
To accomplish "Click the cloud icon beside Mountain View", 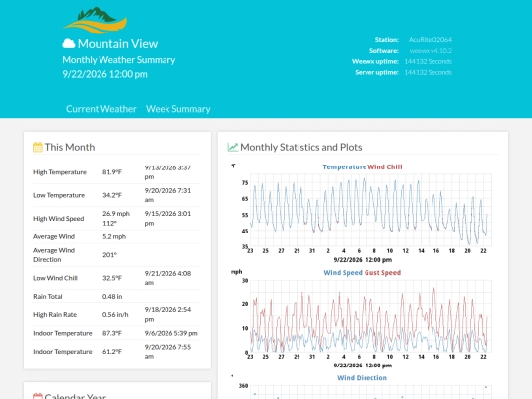I will click(x=69, y=43).
